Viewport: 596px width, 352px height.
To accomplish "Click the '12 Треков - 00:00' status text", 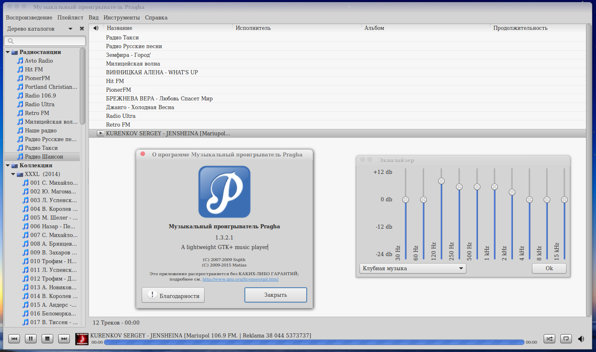I will click(116, 323).
